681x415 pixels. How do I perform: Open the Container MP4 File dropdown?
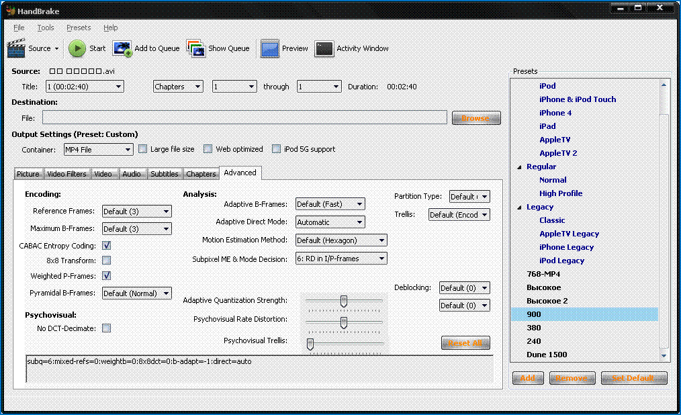pyautogui.click(x=98, y=150)
